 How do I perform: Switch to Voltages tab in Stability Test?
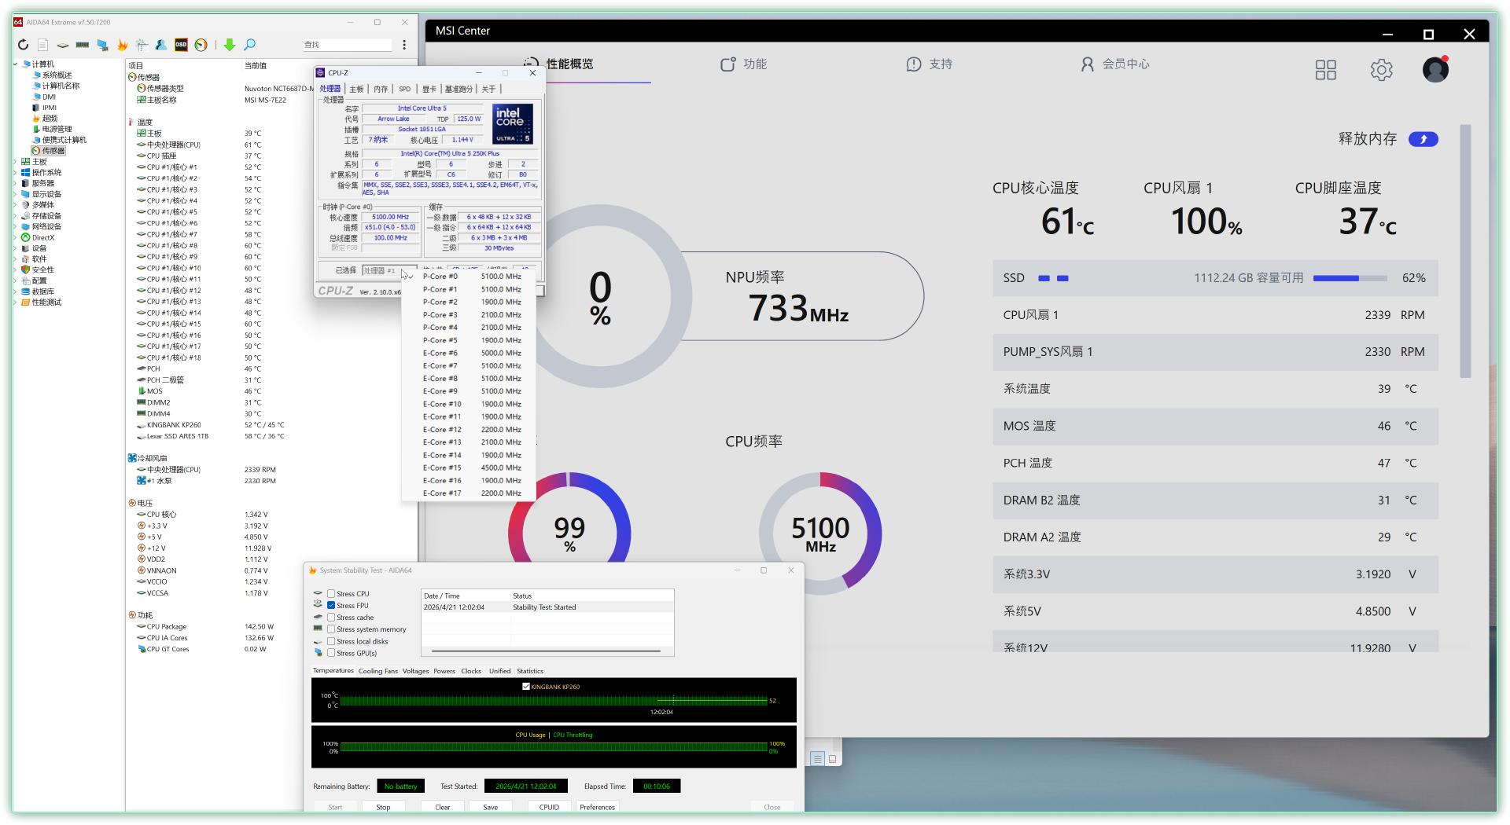click(x=415, y=671)
